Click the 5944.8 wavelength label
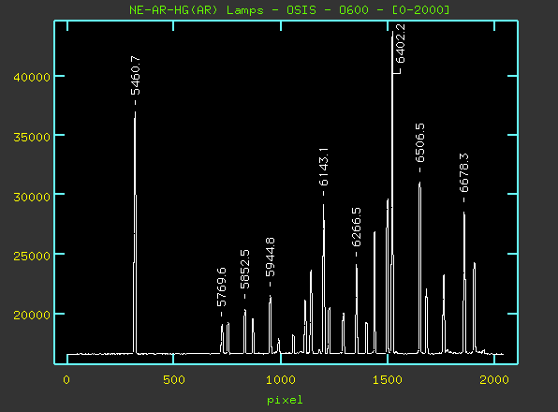Screen dimensions: 558x412 [270, 257]
